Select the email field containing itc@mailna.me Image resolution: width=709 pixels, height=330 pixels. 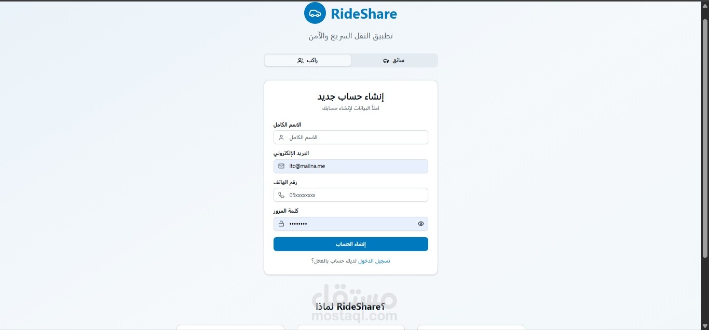coord(351,166)
